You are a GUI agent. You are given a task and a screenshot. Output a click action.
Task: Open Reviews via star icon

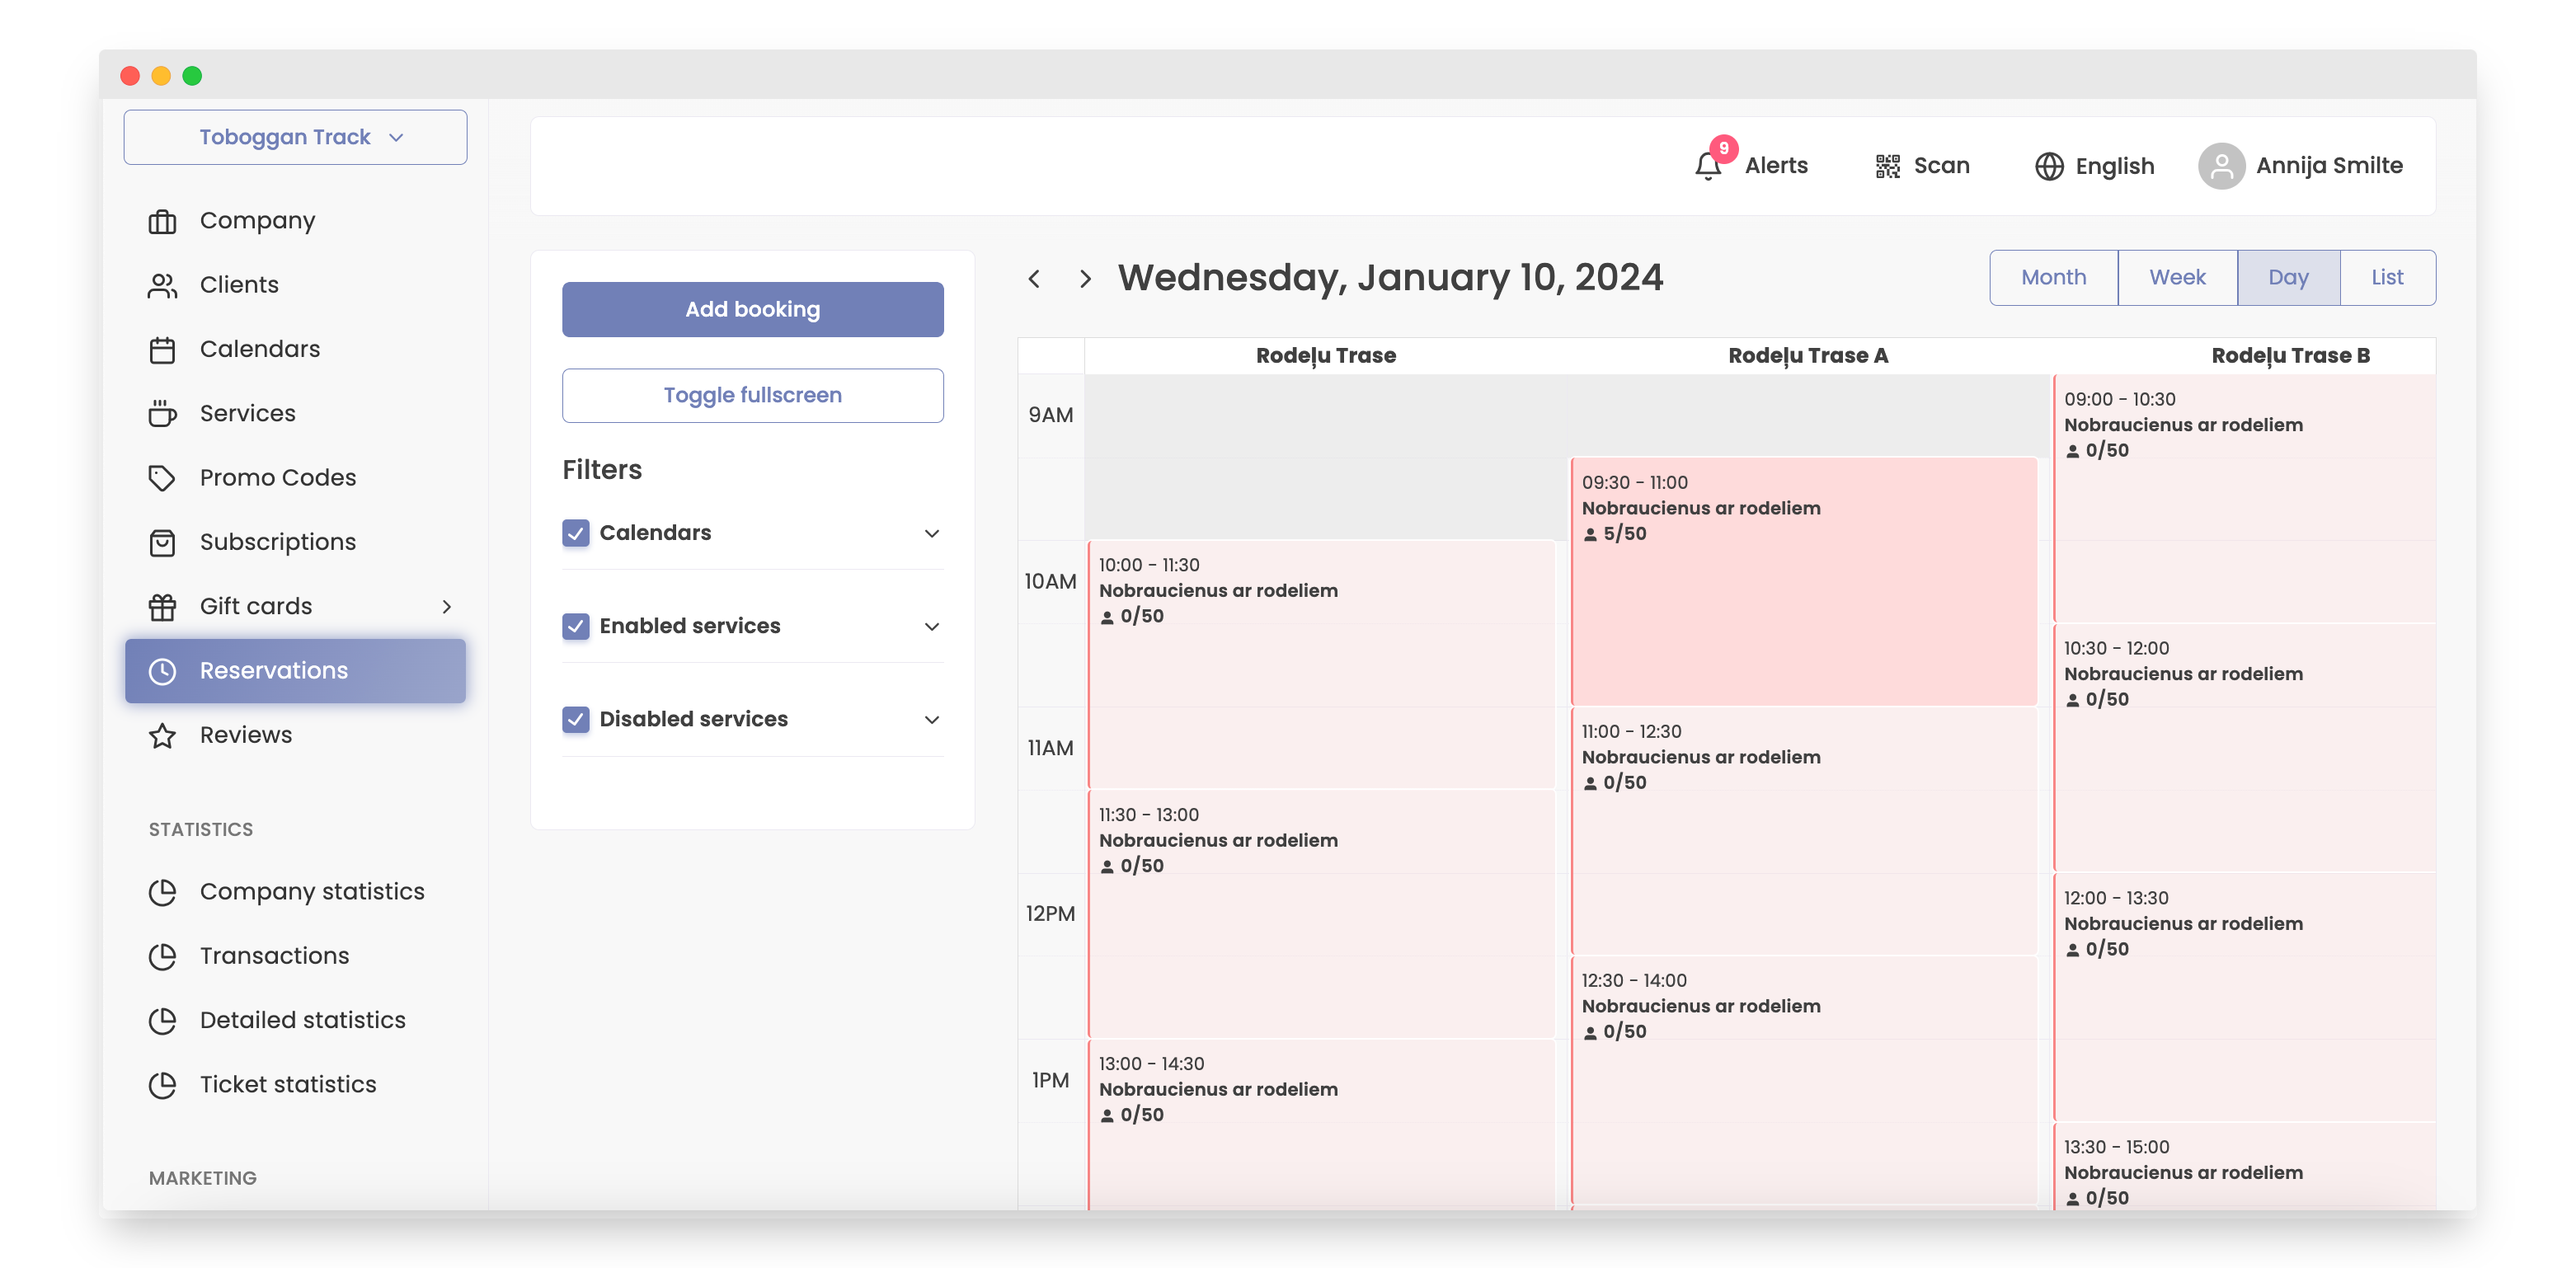tap(162, 736)
